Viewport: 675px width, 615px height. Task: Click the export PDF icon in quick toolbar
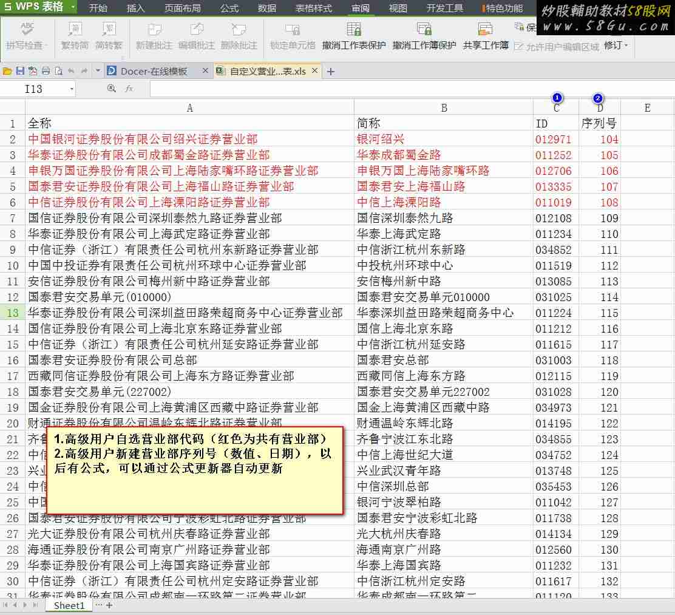(33, 71)
